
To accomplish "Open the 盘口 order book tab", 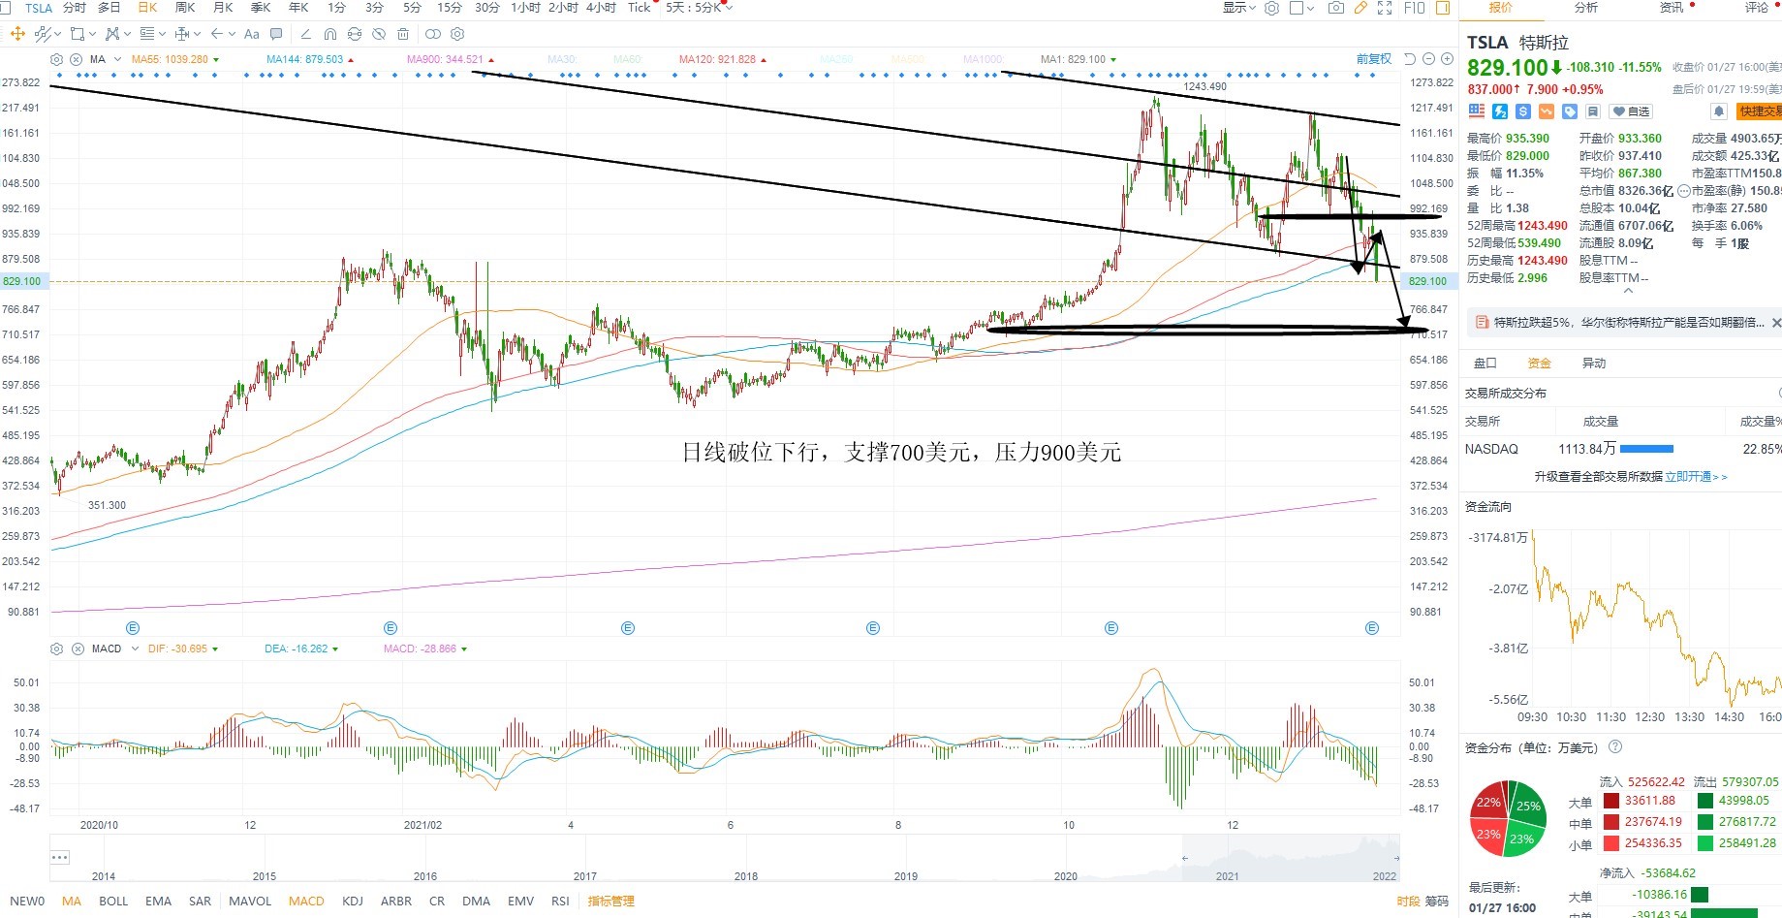I will tap(1485, 364).
